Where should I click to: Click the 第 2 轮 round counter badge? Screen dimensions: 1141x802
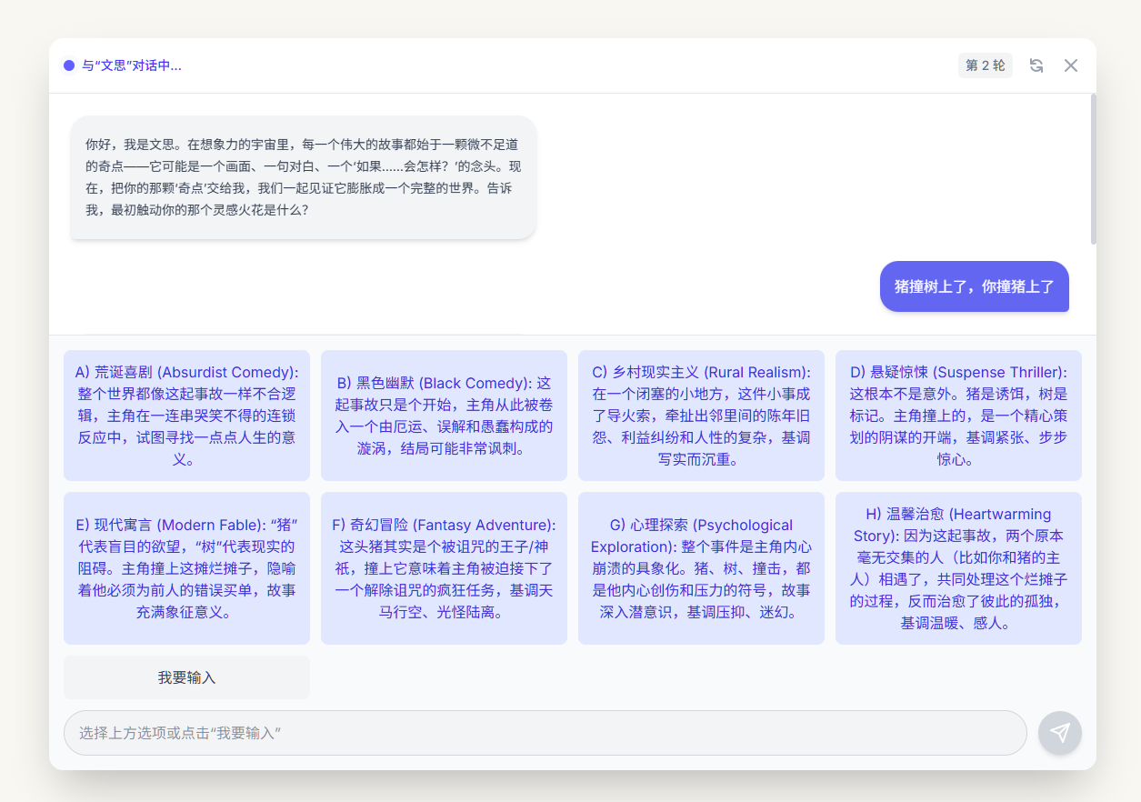(985, 65)
